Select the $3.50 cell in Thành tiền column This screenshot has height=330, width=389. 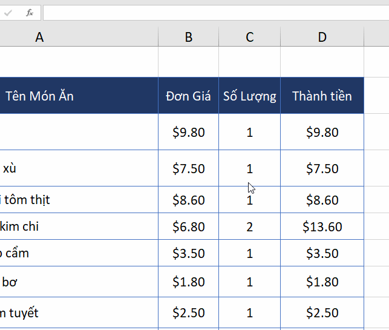click(x=322, y=253)
